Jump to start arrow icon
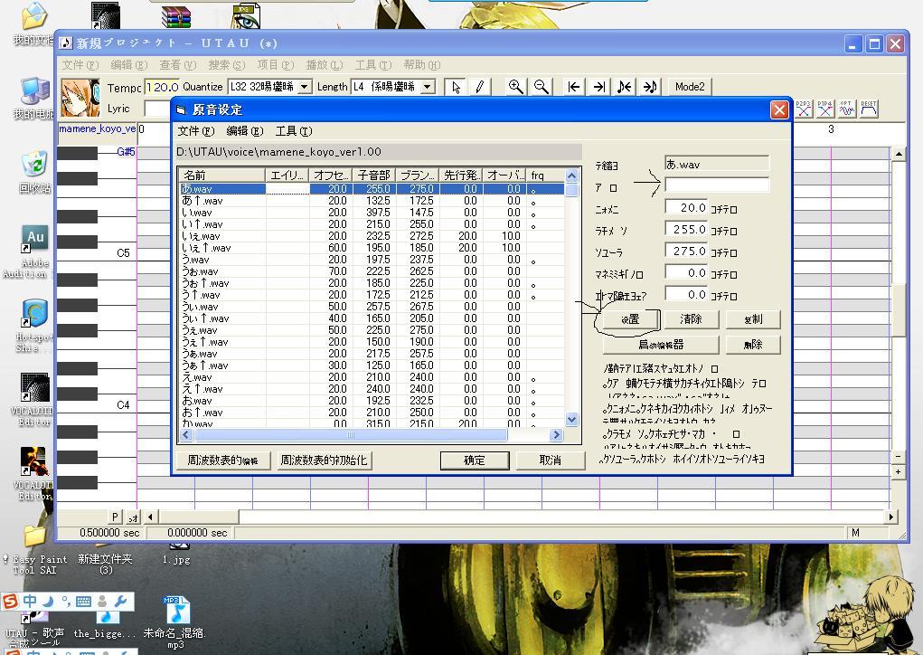Image resolution: width=923 pixels, height=655 pixels. pyautogui.click(x=573, y=87)
